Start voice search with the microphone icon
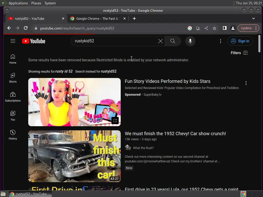 [x=190, y=41]
